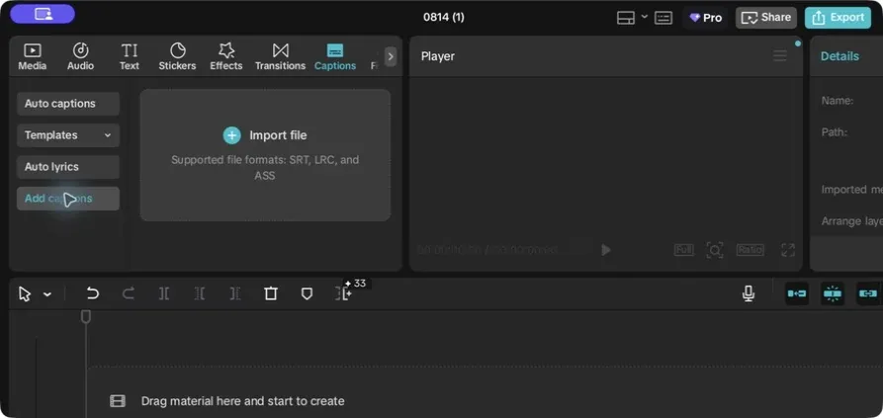
Task: Click the Split clip icon
Action: [164, 293]
